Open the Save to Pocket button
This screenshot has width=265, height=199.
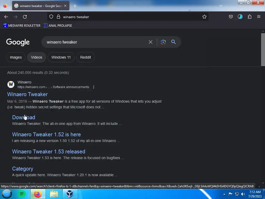[231, 17]
